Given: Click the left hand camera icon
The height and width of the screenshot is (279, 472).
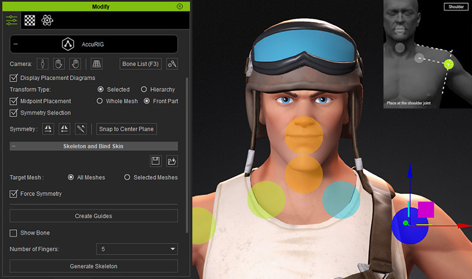Looking at the screenshot, I should coord(59,64).
